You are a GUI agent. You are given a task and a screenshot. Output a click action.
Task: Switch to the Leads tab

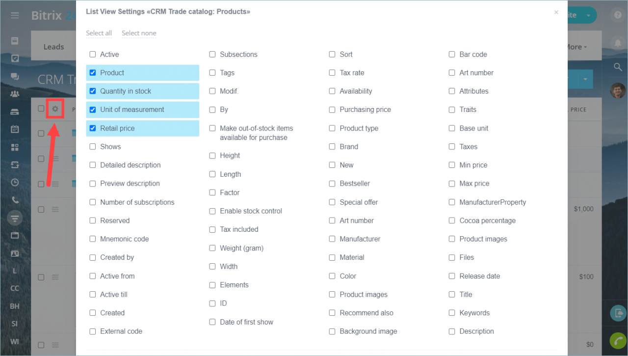[53, 47]
